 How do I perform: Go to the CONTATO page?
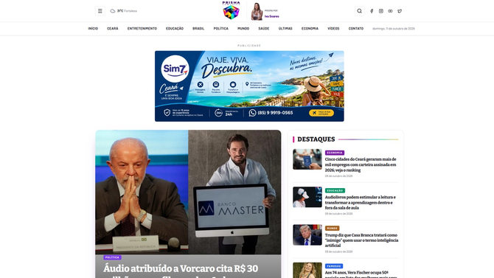click(356, 29)
